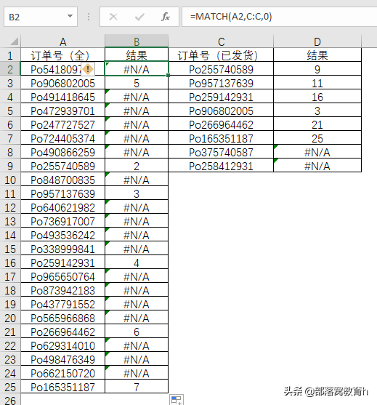This screenshot has height=405, width=377.
Task: Select cell Po906802005 in column C
Action: [x=221, y=111]
